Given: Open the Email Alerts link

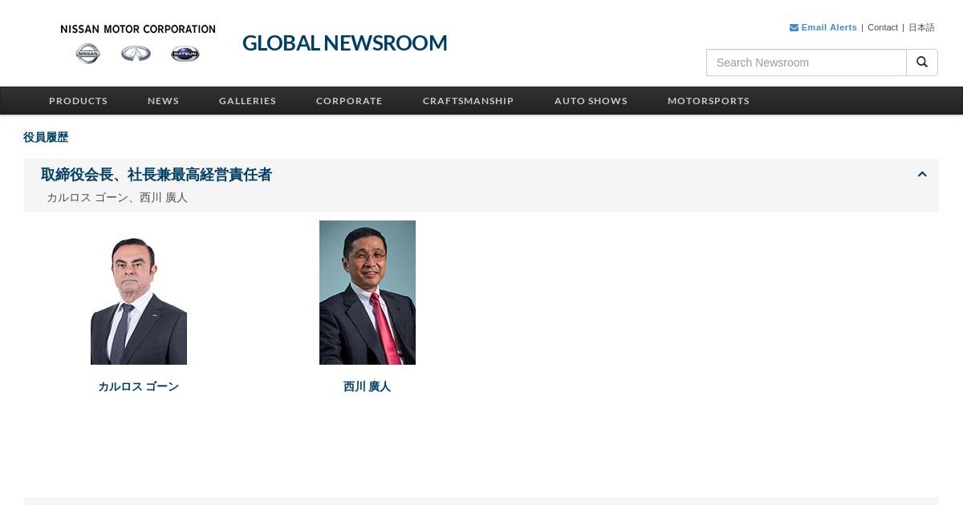Looking at the screenshot, I should coord(829,27).
